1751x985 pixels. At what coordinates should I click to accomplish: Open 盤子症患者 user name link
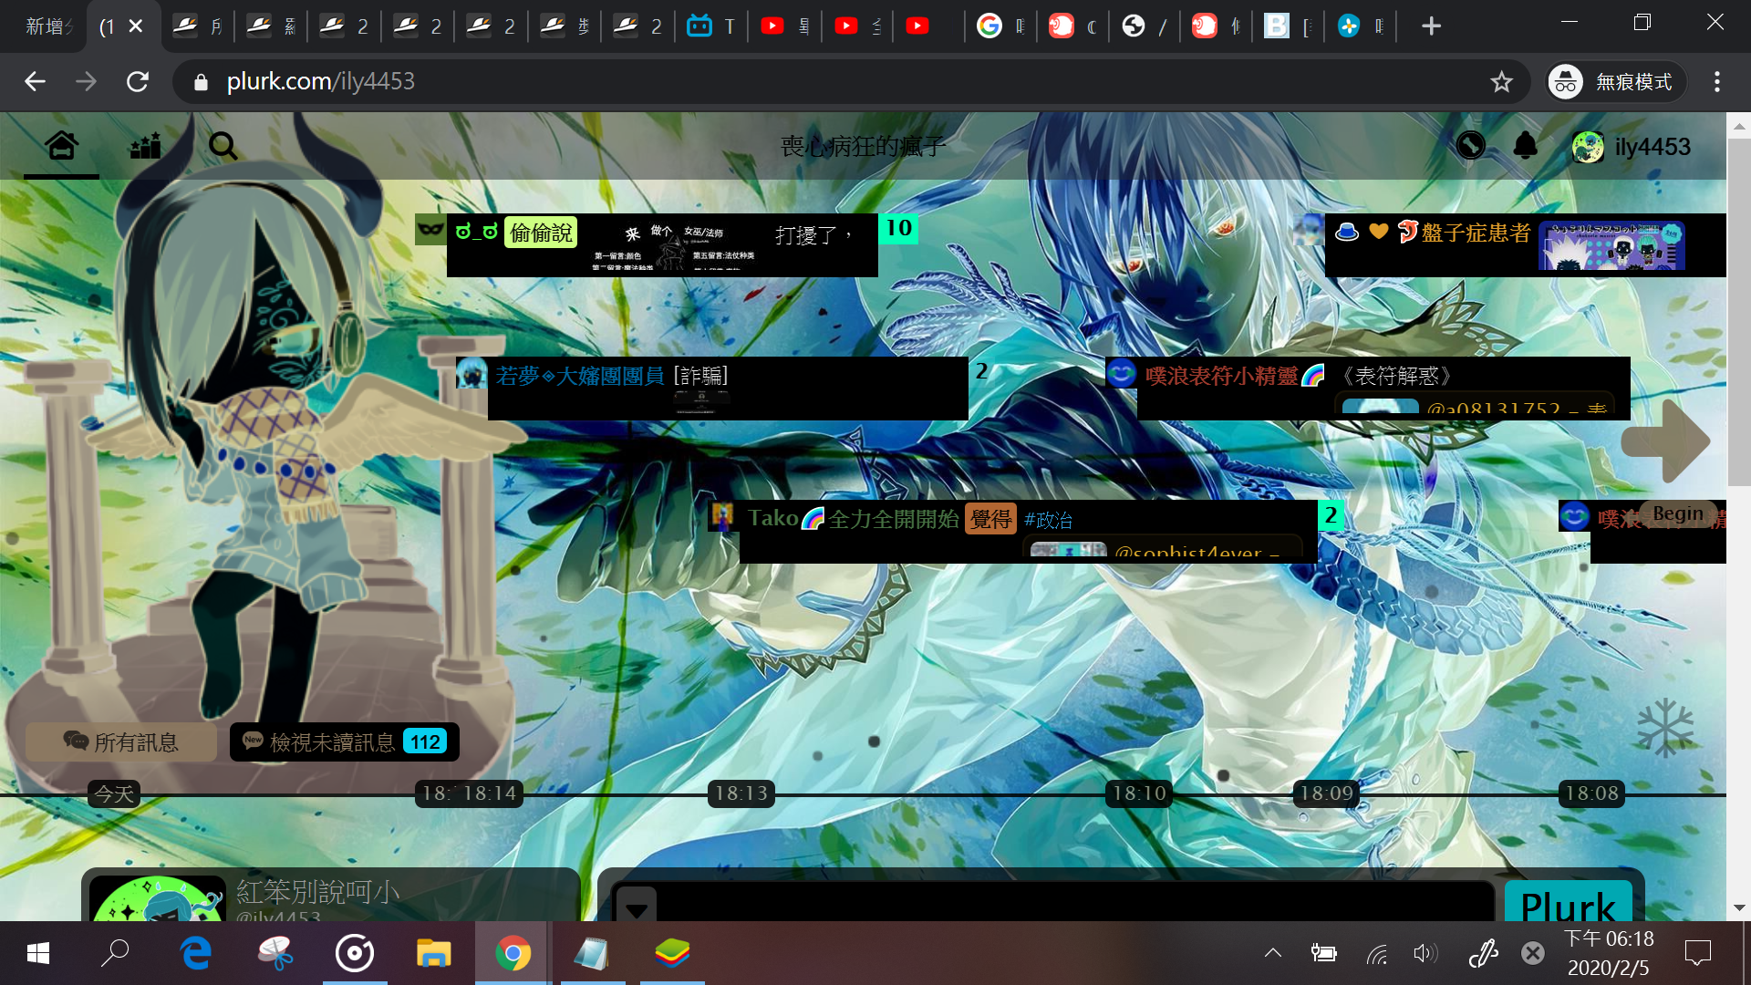[x=1476, y=233]
